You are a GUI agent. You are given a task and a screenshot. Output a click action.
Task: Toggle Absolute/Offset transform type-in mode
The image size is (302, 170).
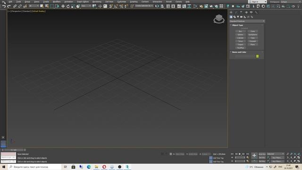(171, 154)
